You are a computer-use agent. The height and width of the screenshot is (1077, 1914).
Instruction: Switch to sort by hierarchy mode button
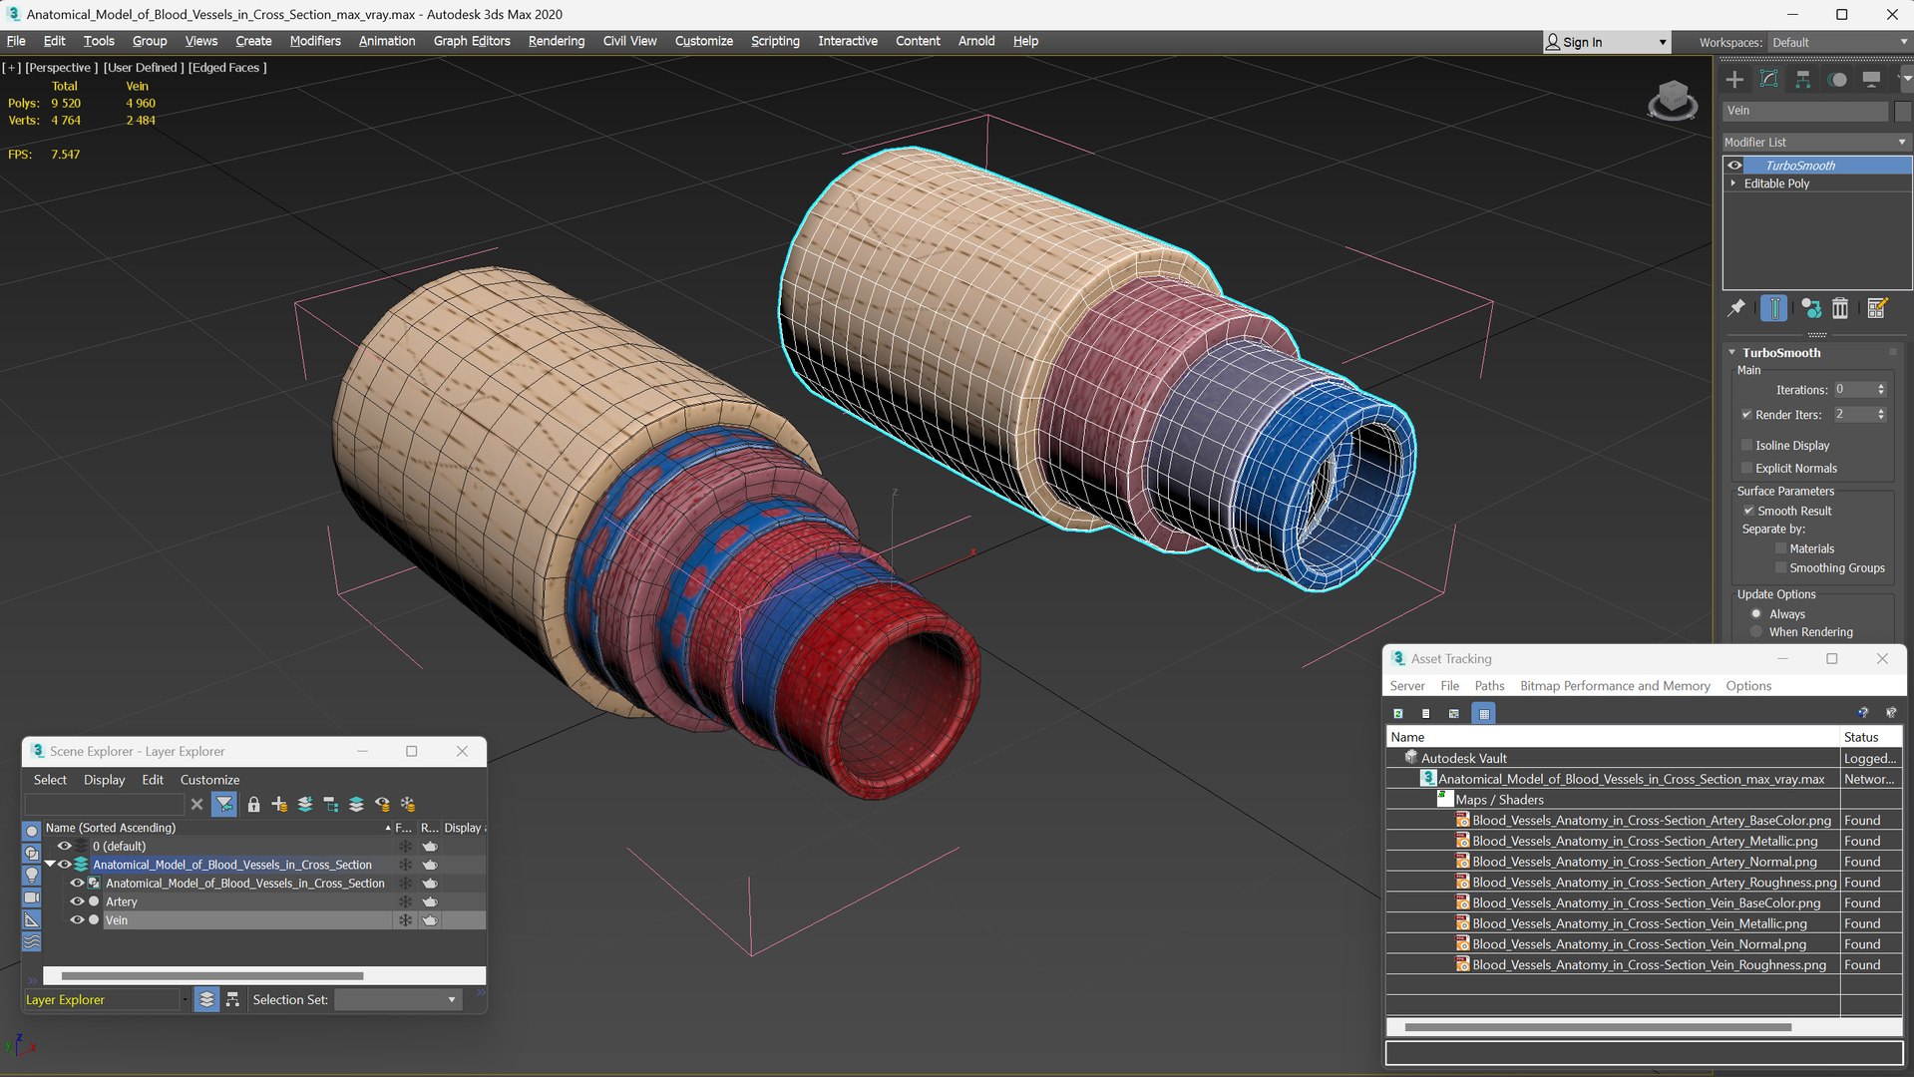pyautogui.click(x=232, y=999)
